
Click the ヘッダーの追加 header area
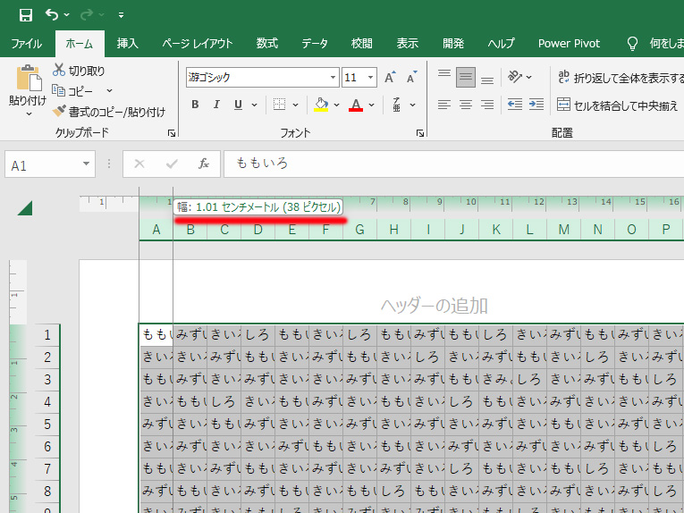click(x=434, y=306)
